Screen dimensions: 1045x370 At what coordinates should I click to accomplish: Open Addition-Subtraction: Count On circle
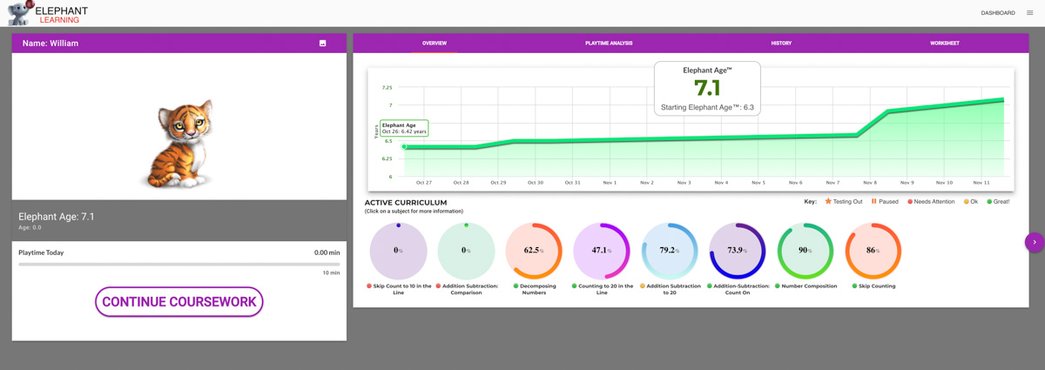738,251
